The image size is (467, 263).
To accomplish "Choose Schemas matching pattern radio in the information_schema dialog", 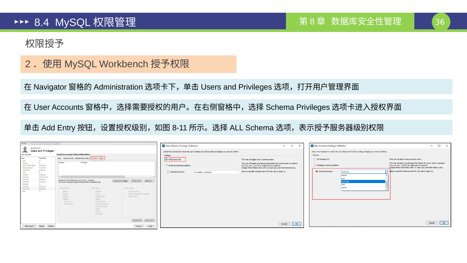I will click(166, 165).
